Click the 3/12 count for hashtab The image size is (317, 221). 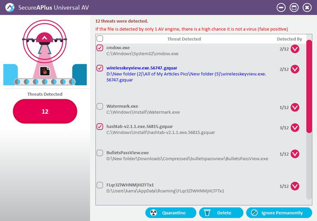[x=284, y=128]
